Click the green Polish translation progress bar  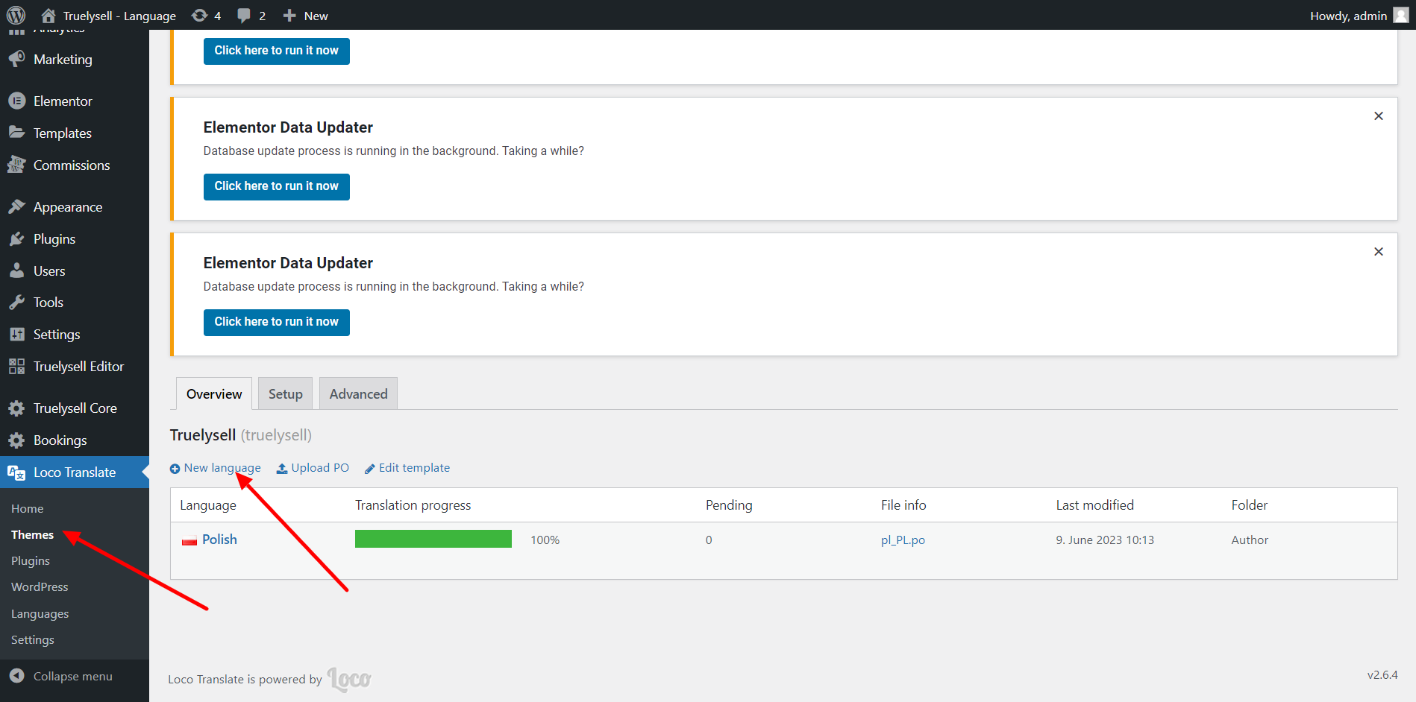[x=433, y=540]
